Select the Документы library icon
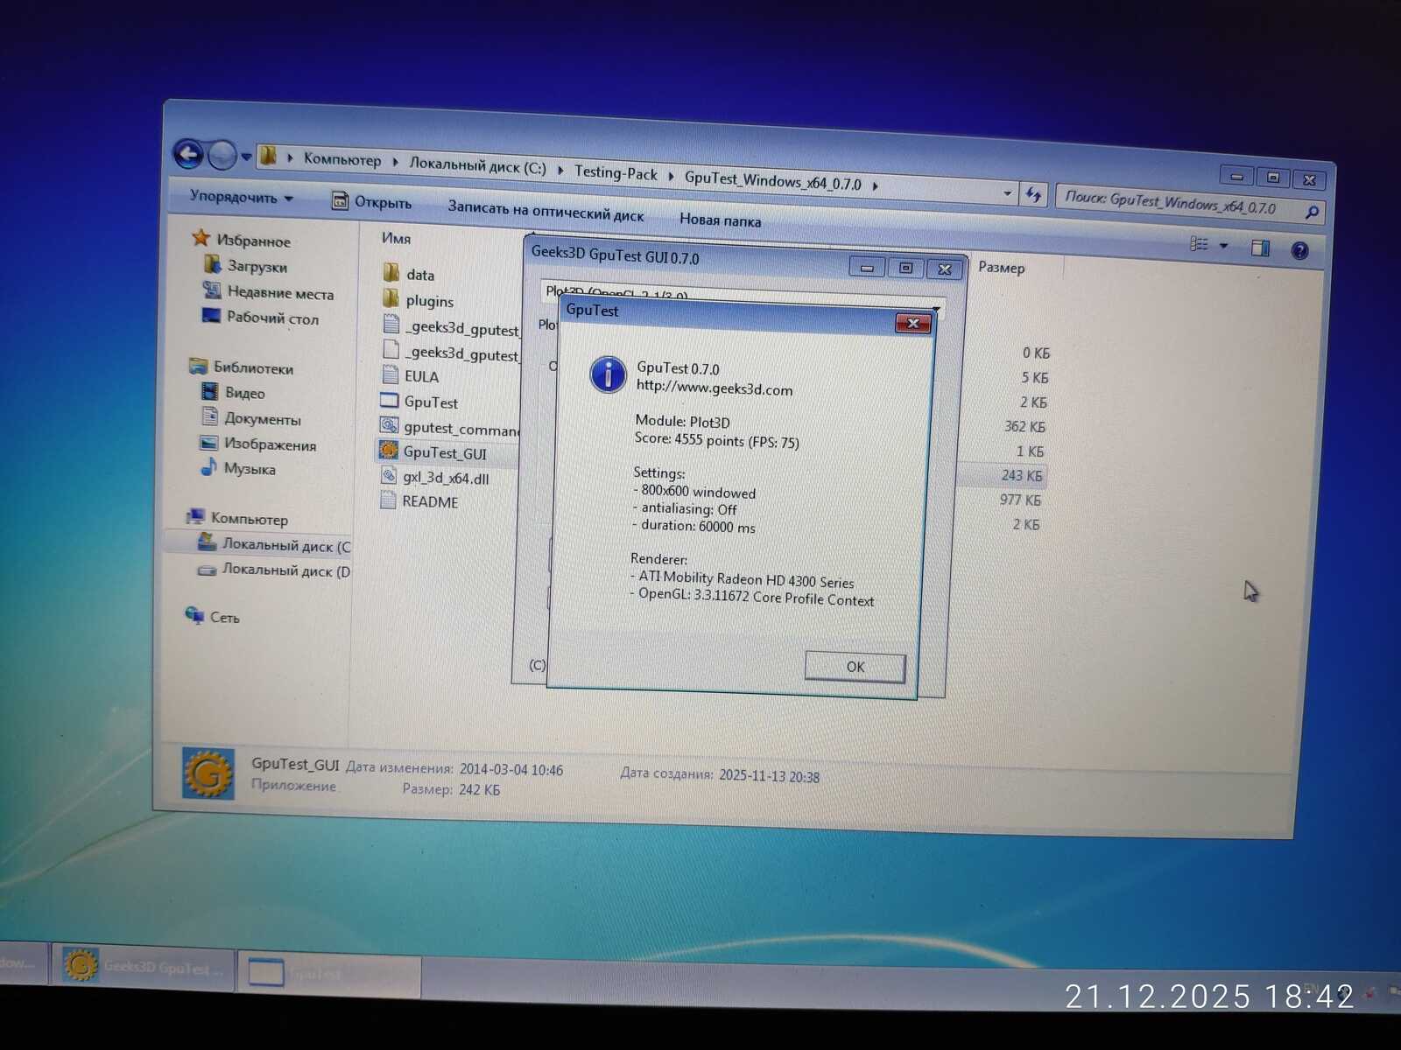 click(209, 417)
